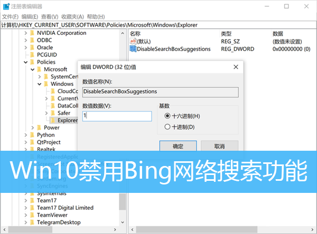
Task: Select the 十六进制 (hexadecimal) radio button
Action: (167, 116)
